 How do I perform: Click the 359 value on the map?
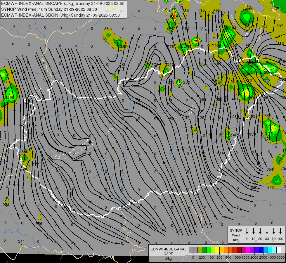click(219, 99)
